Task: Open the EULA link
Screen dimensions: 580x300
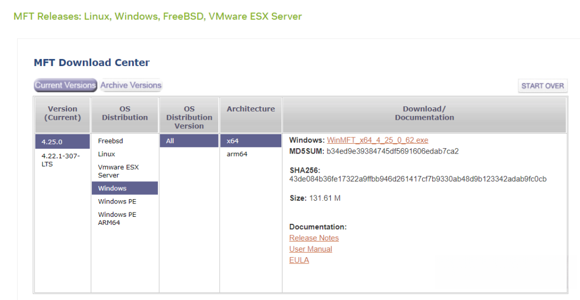Action: click(299, 260)
